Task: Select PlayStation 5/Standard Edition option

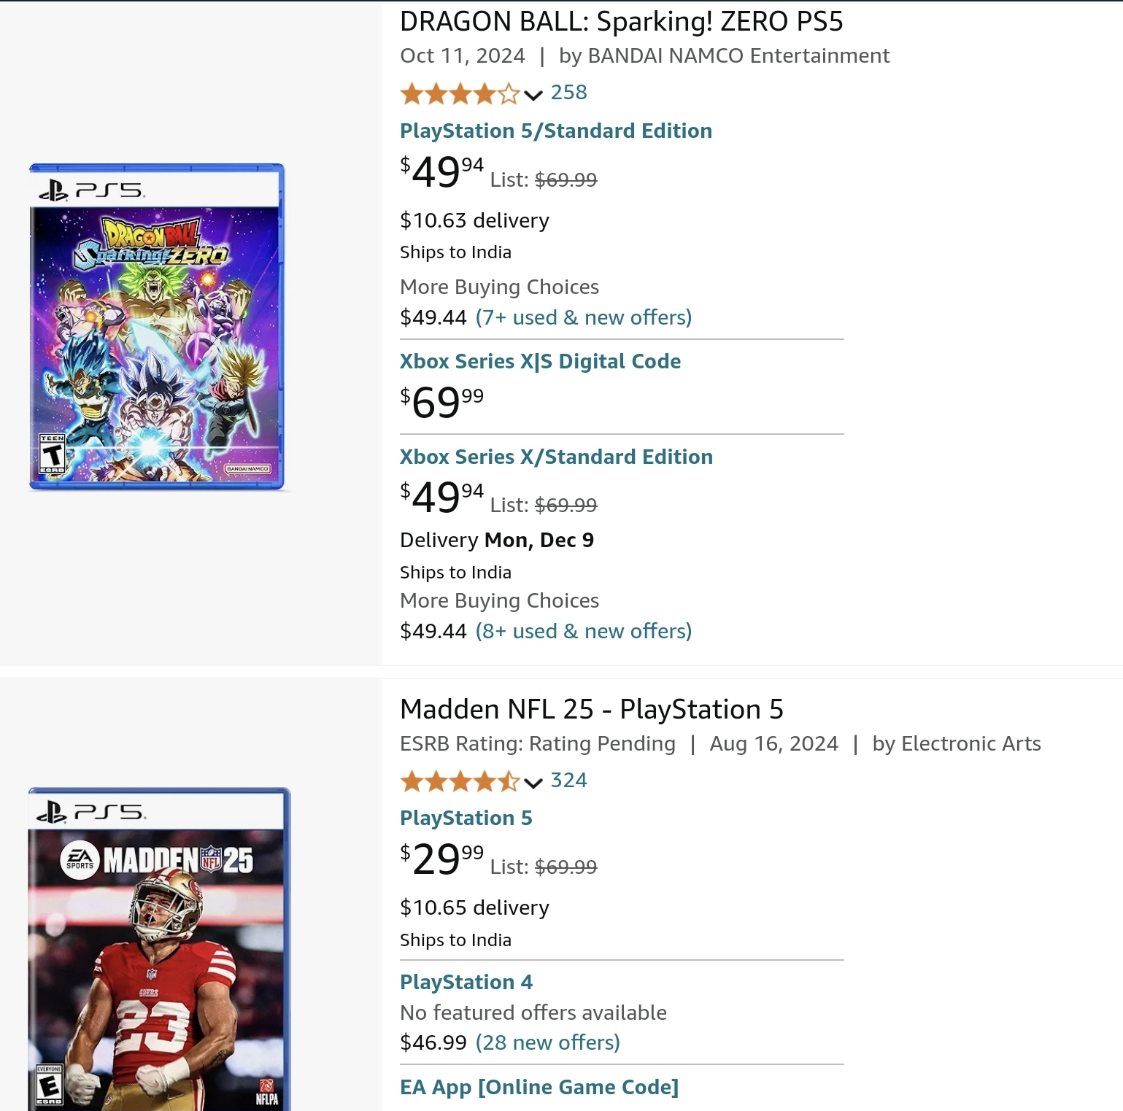Action: [x=555, y=131]
